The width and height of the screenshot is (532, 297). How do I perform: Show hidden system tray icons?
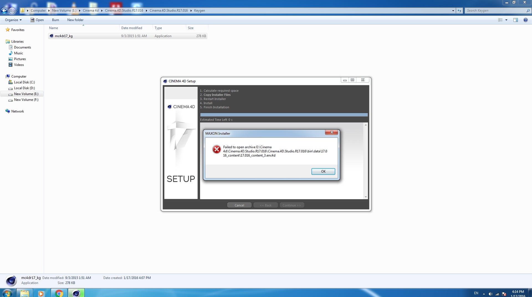click(x=484, y=294)
